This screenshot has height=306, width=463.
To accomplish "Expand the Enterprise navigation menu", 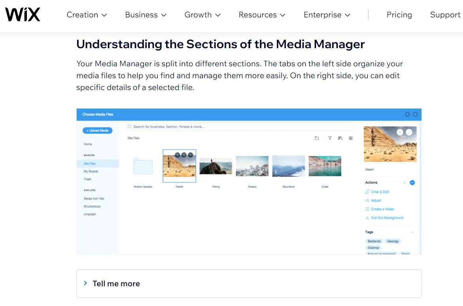I will pyautogui.click(x=327, y=15).
